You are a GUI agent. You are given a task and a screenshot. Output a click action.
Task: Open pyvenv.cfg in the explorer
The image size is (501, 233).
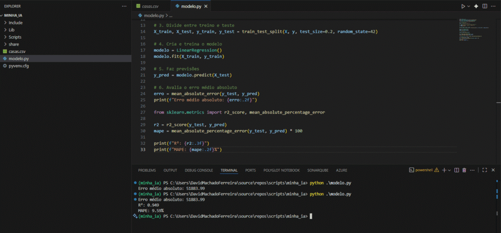tap(19, 66)
